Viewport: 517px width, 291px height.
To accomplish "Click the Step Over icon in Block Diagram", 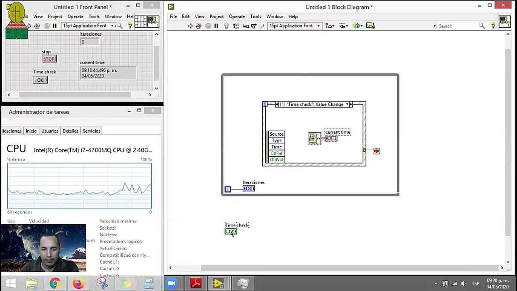I will pyautogui.click(x=254, y=26).
